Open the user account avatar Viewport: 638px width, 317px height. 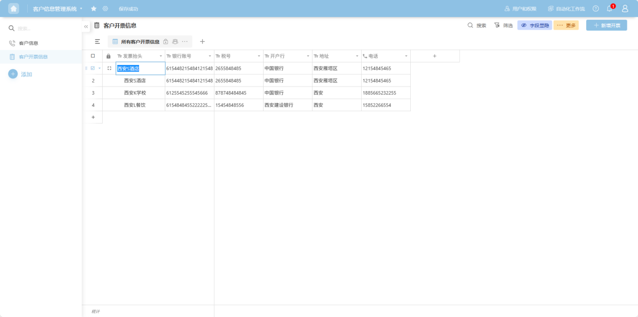625,9
